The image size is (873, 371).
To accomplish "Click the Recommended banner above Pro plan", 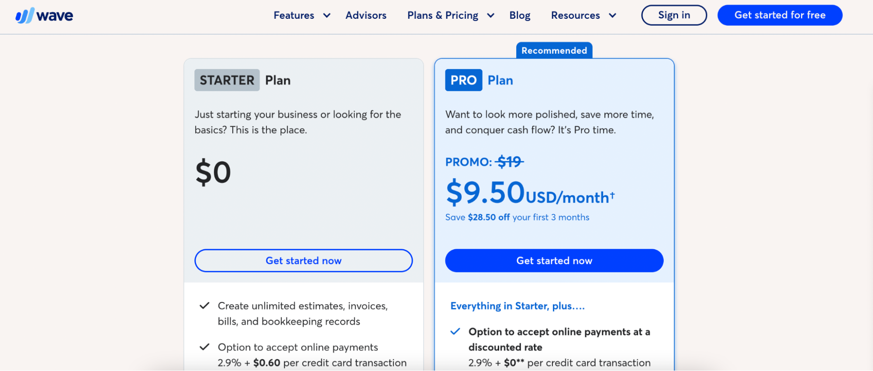I will pos(554,50).
